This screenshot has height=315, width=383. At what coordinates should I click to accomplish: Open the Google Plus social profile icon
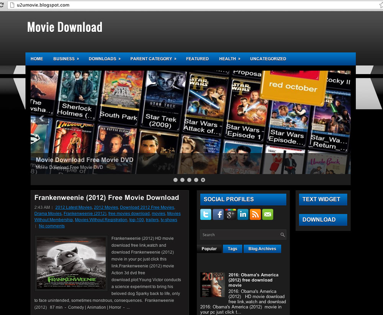(231, 214)
